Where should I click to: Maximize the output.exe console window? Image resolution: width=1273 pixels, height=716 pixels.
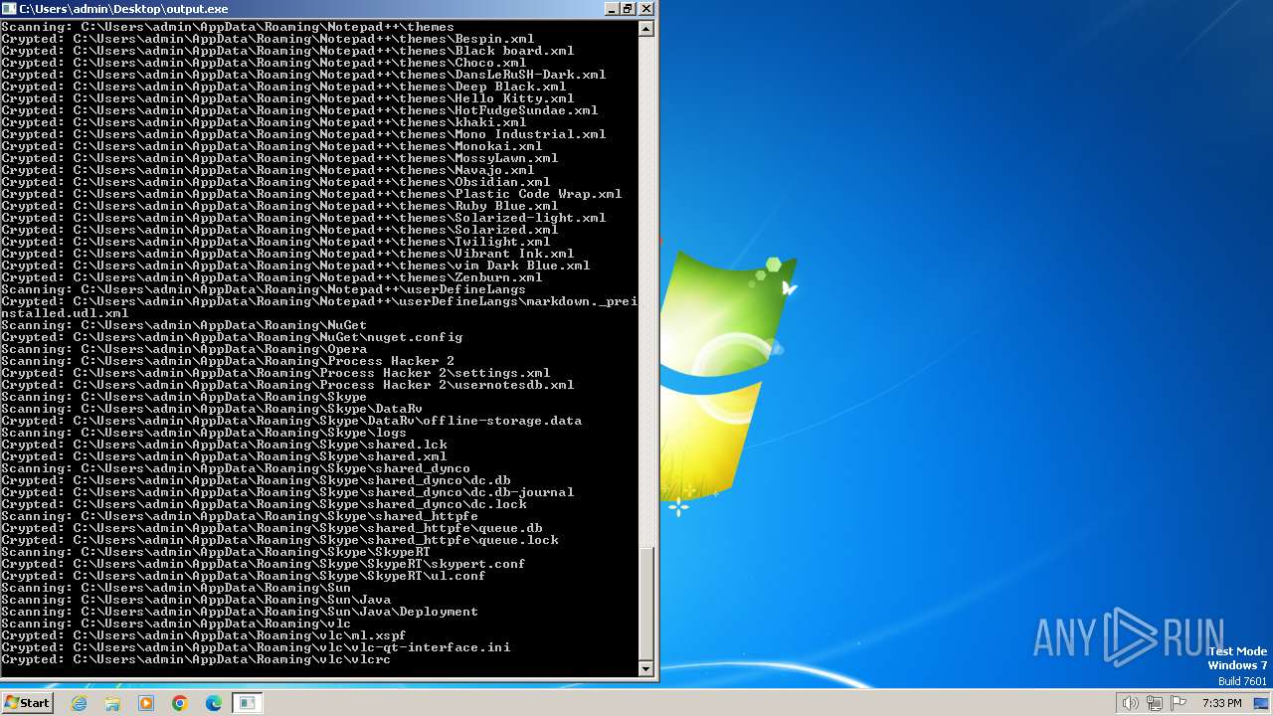point(629,8)
